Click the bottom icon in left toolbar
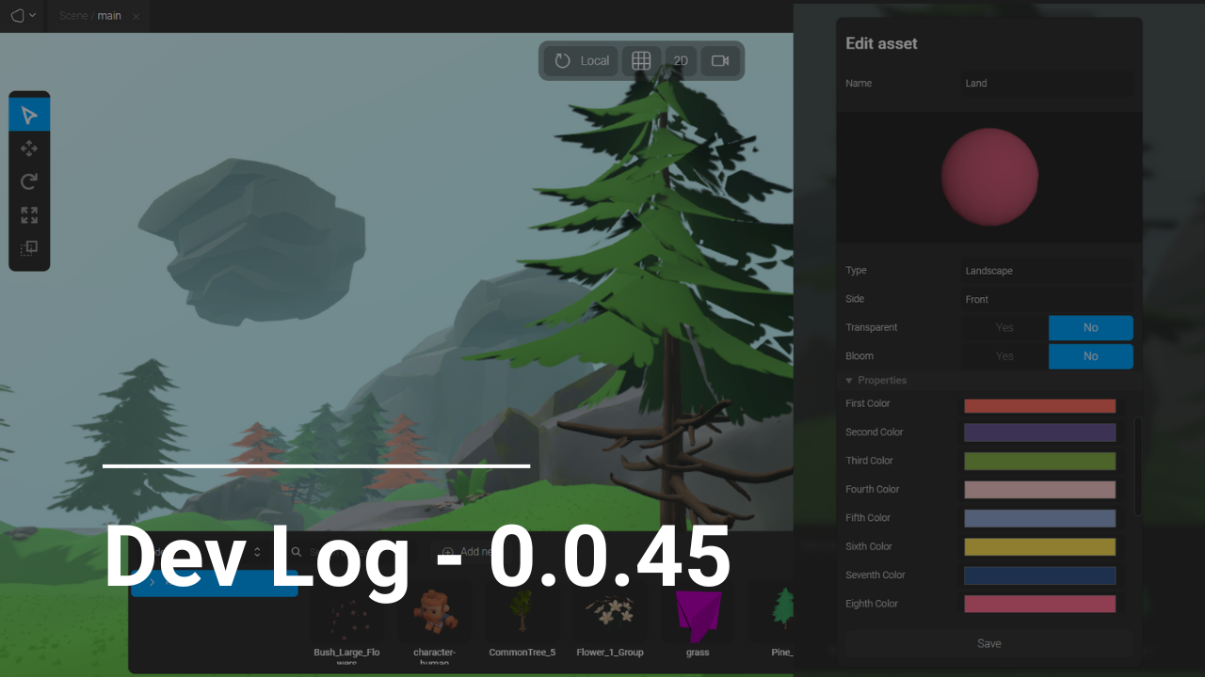The image size is (1205, 677). pyautogui.click(x=29, y=248)
